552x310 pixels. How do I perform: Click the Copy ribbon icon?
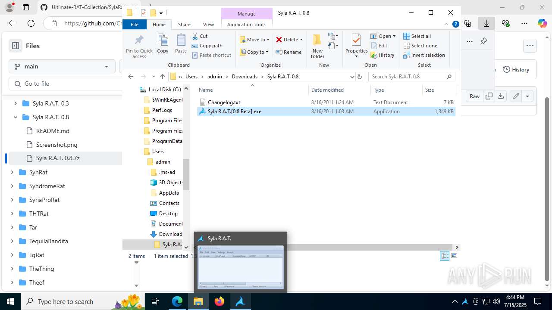tap(163, 44)
